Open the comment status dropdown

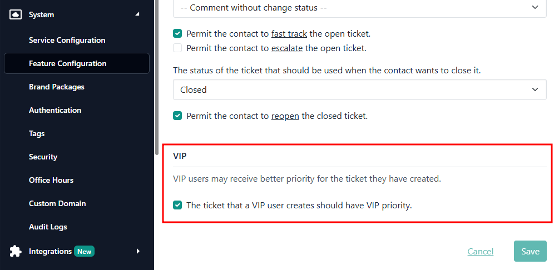(x=359, y=7)
